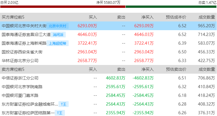
Task: Click net value -2355.94万
Action: [x=143, y=113]
